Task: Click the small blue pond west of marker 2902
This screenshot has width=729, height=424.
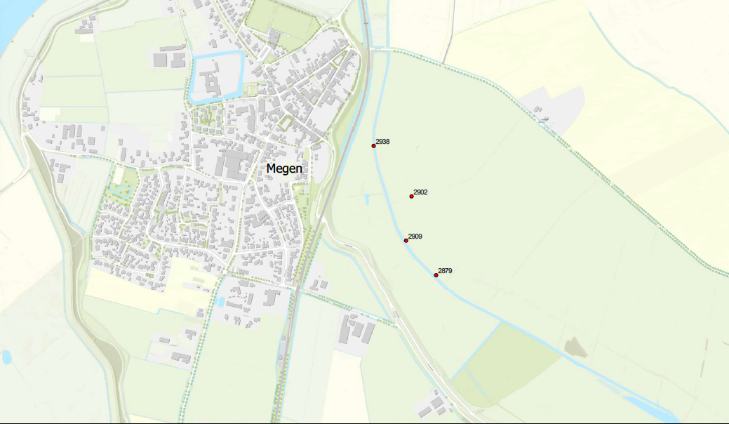Action: [x=367, y=200]
